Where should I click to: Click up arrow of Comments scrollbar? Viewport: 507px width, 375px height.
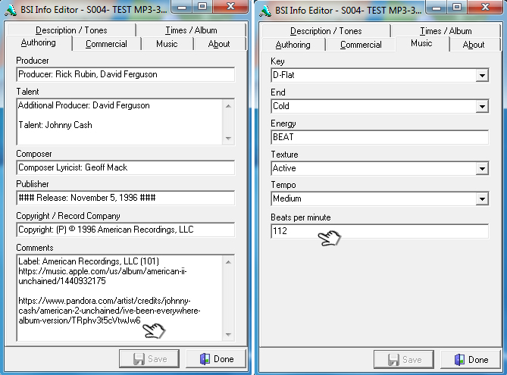(x=228, y=262)
